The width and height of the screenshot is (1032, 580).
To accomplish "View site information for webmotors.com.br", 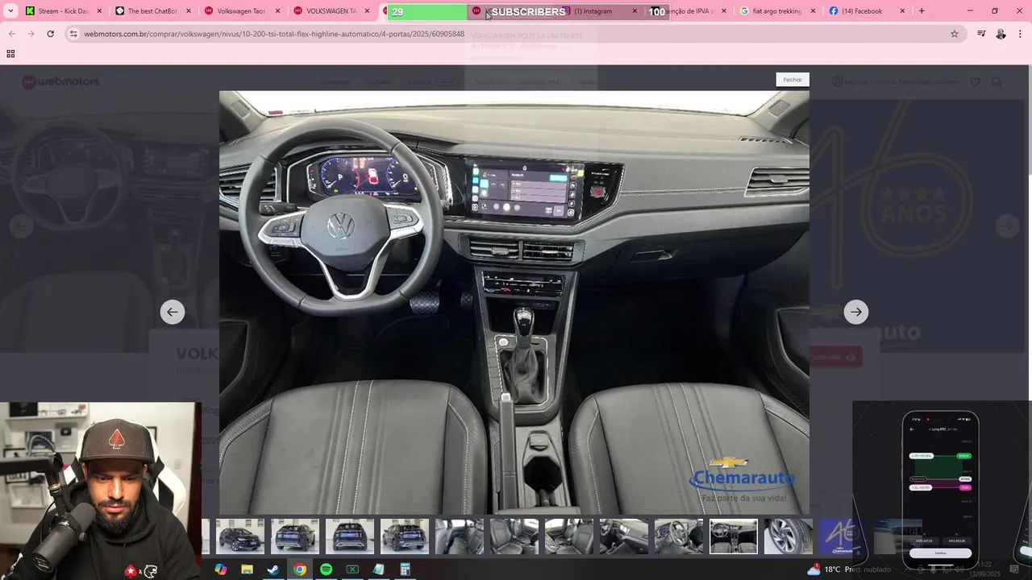I will click(73, 34).
